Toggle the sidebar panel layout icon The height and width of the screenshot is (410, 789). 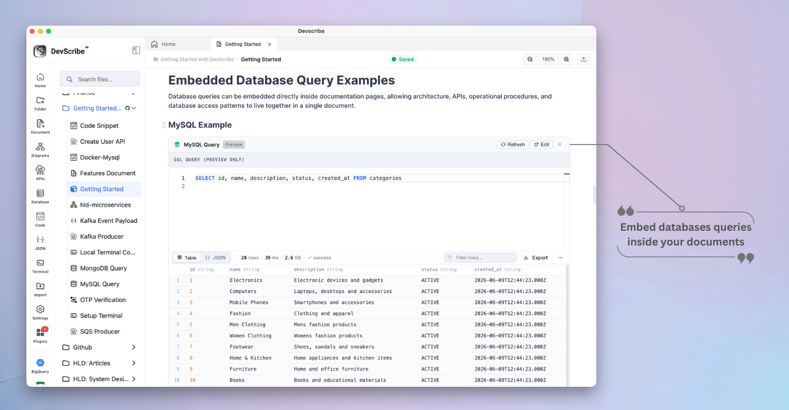tap(136, 50)
